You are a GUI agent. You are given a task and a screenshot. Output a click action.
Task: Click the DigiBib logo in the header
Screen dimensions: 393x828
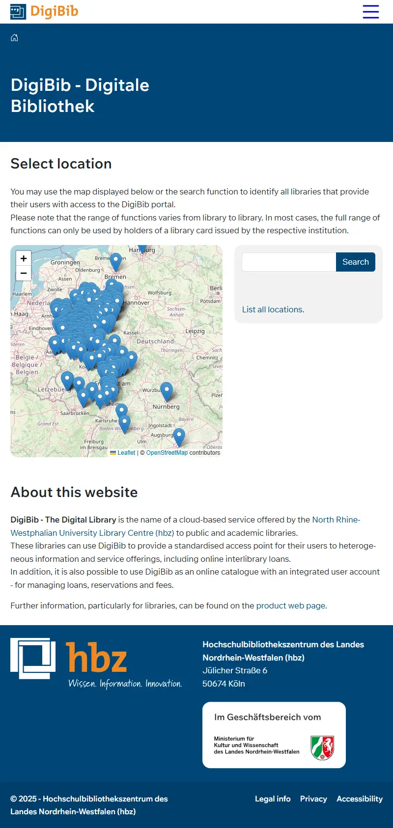coord(44,12)
